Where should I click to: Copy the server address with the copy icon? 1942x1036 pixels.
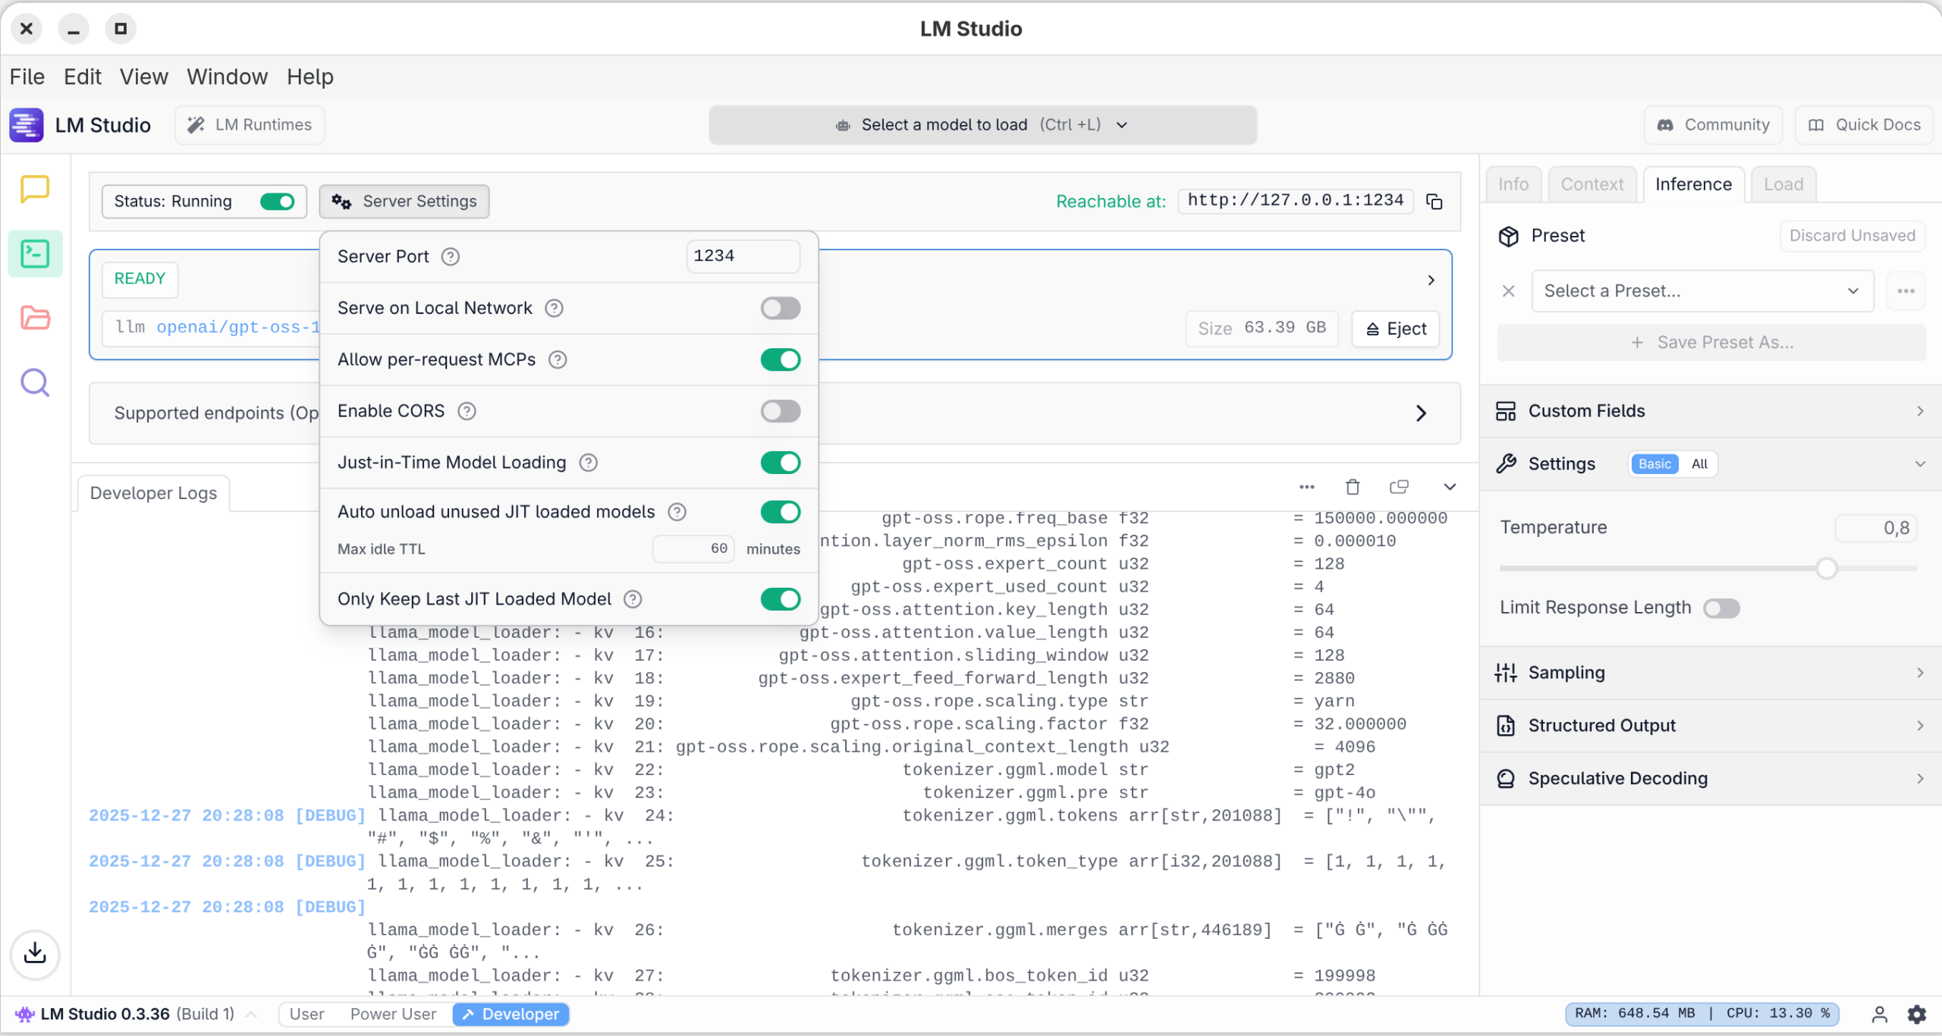coord(1434,202)
